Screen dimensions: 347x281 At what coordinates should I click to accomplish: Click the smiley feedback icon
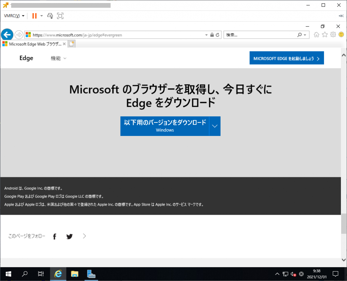point(341,34)
